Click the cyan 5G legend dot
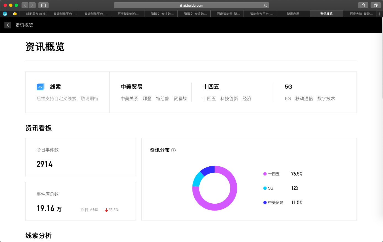 265,188
